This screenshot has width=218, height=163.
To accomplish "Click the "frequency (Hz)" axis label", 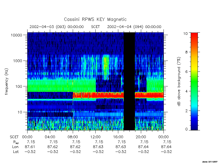I will pos(7,81).
